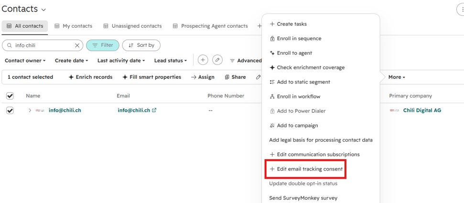Image resolution: width=464 pixels, height=203 pixels.
Task: Switch to the All contacts tab
Action: click(x=25, y=26)
